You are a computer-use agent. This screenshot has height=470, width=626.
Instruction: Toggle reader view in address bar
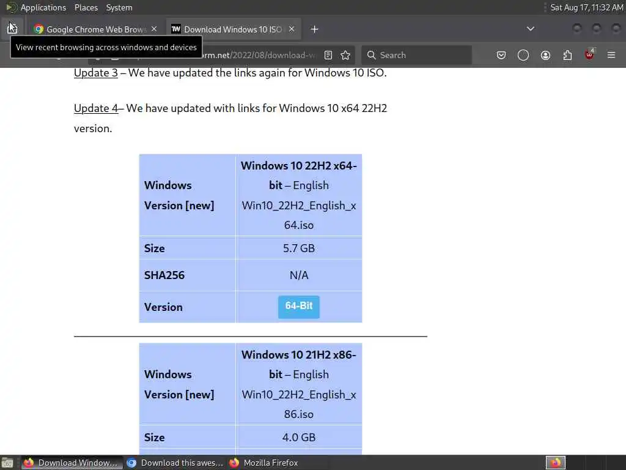click(x=328, y=55)
